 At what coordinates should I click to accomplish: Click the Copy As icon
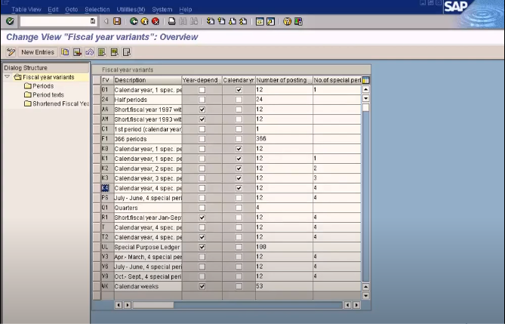point(65,52)
